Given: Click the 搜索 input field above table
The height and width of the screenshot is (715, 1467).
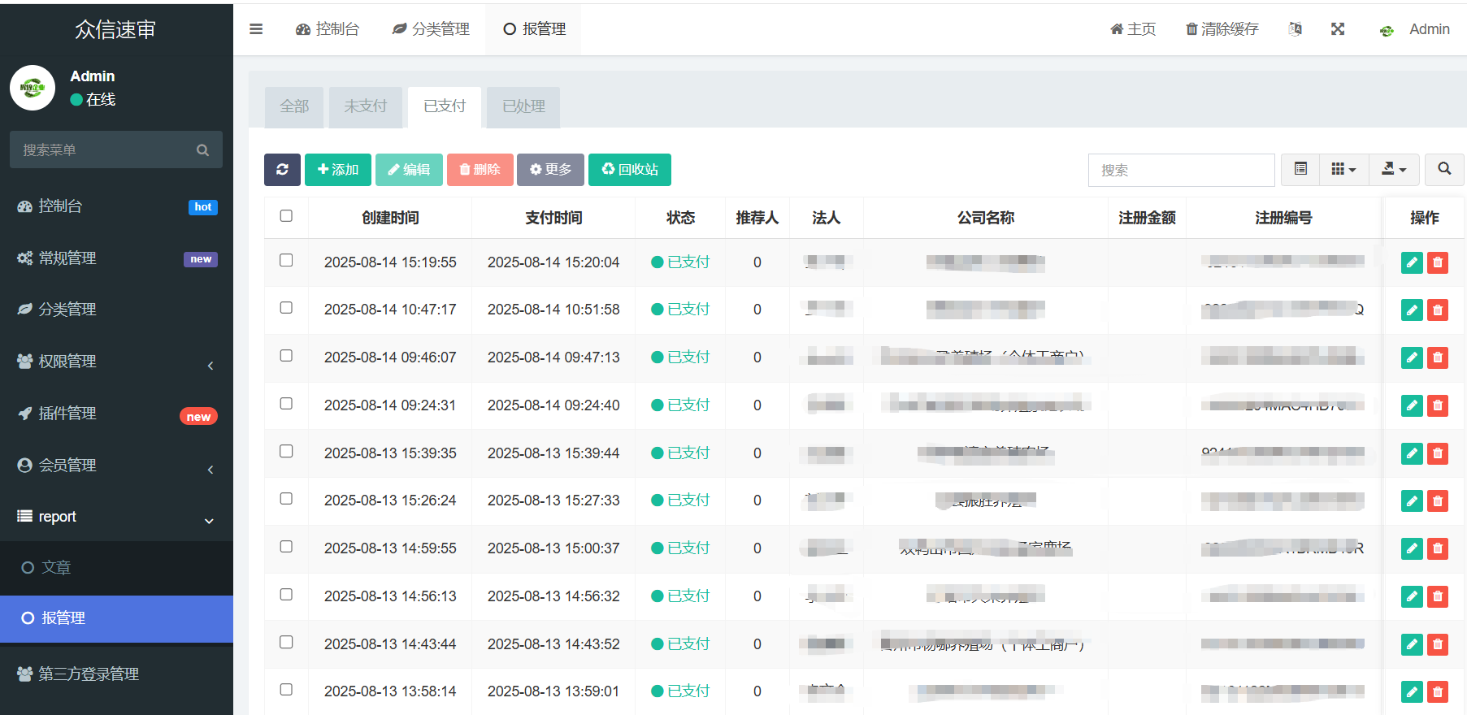Looking at the screenshot, I should coord(1181,170).
